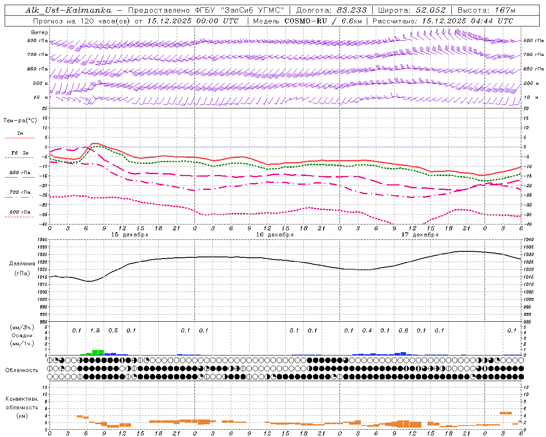Image resolution: width=546 pixels, height=437 pixels.
Task: Click the (мм/3ч.) precipitation unit label
Action: [x=22, y=327]
